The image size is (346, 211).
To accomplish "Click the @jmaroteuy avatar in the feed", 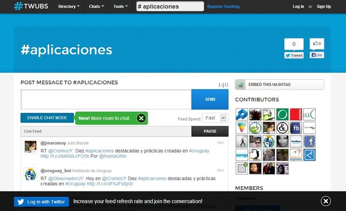I will point(30,146).
